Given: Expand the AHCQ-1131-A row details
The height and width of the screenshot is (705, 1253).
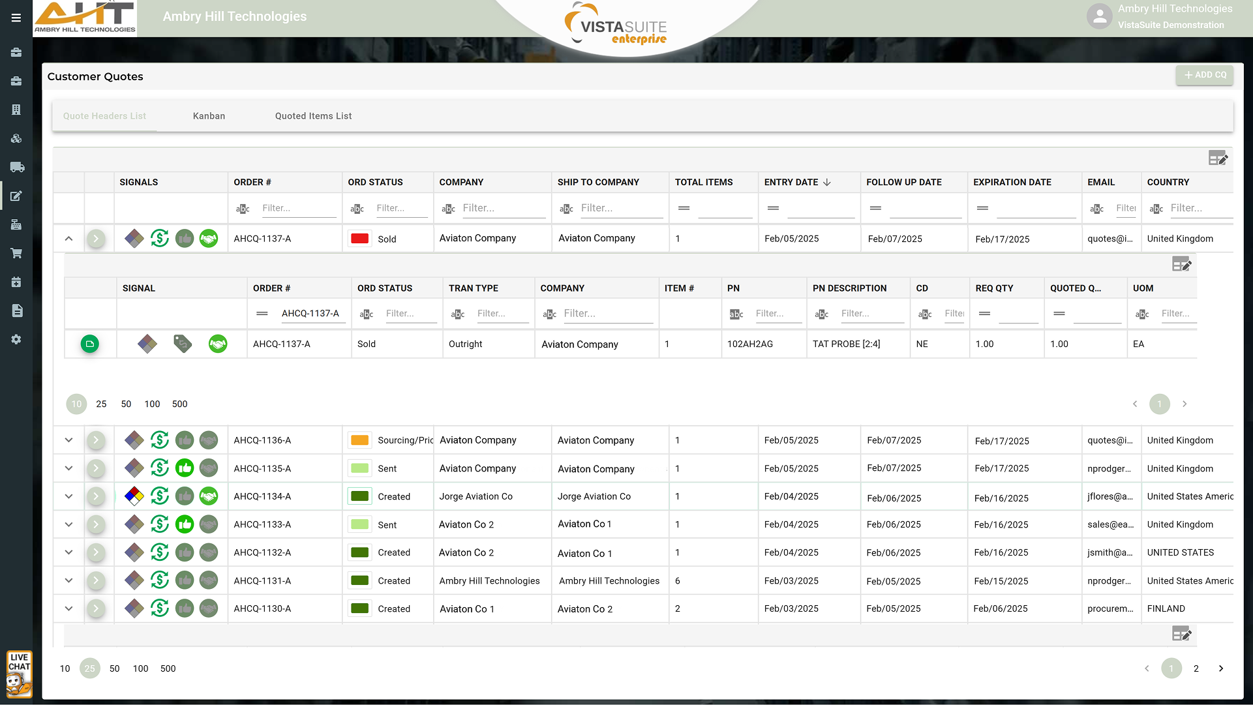Looking at the screenshot, I should (68, 580).
